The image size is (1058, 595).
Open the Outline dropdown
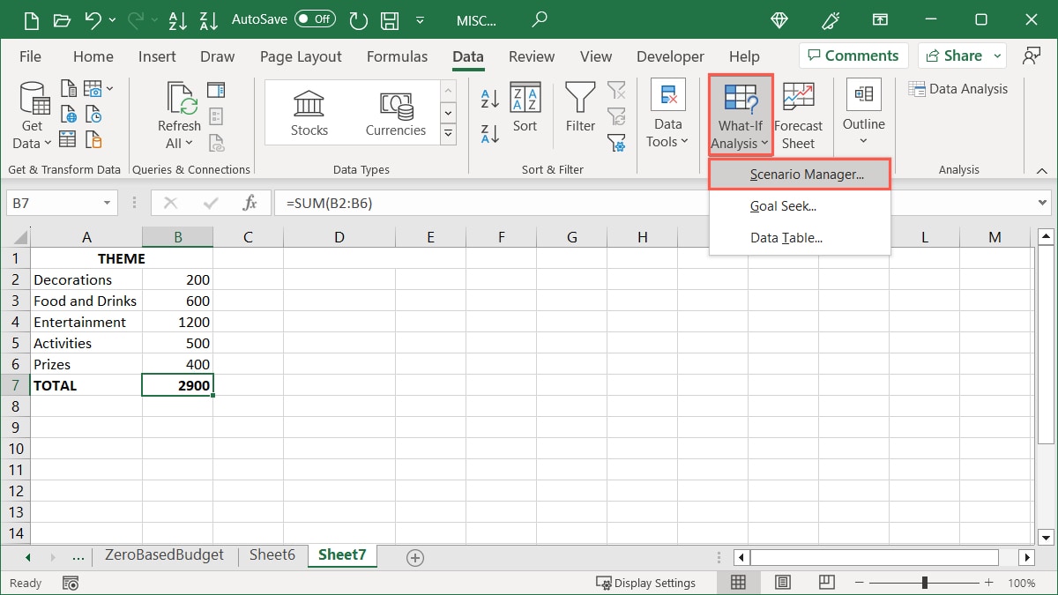863,115
